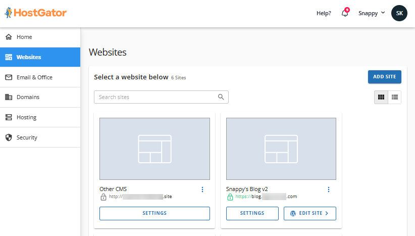This screenshot has width=415, height=236.
Task: Navigate to Domains
Action: coord(40,97)
